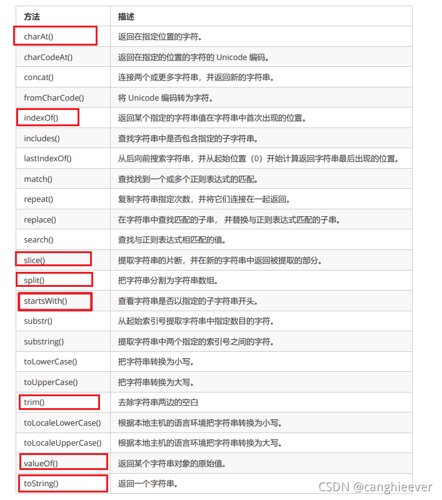Select description 查找字符串中是否包含指定的子字符串
Viewport: 442px width, 500px height.
188,139
